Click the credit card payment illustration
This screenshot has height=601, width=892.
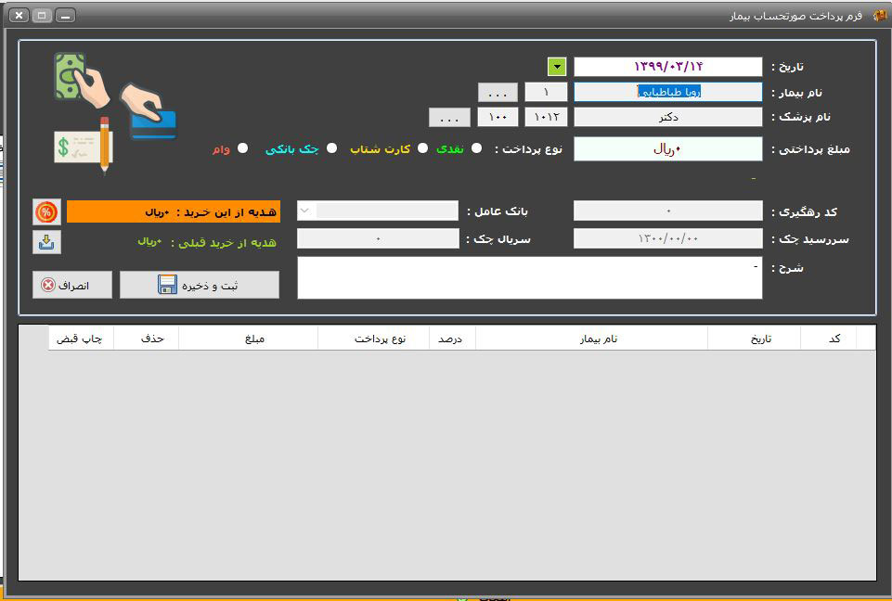click(149, 111)
